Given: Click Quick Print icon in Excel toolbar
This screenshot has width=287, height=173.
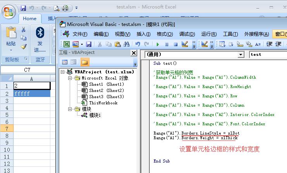Looking at the screenshot, I should [65, 8].
